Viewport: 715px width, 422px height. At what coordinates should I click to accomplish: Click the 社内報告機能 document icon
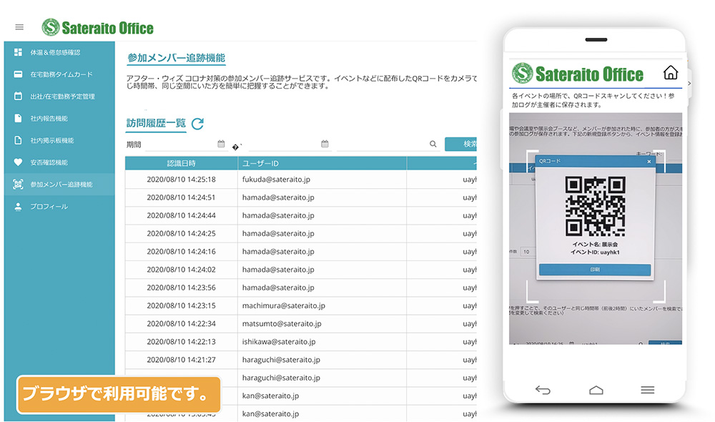point(19,118)
